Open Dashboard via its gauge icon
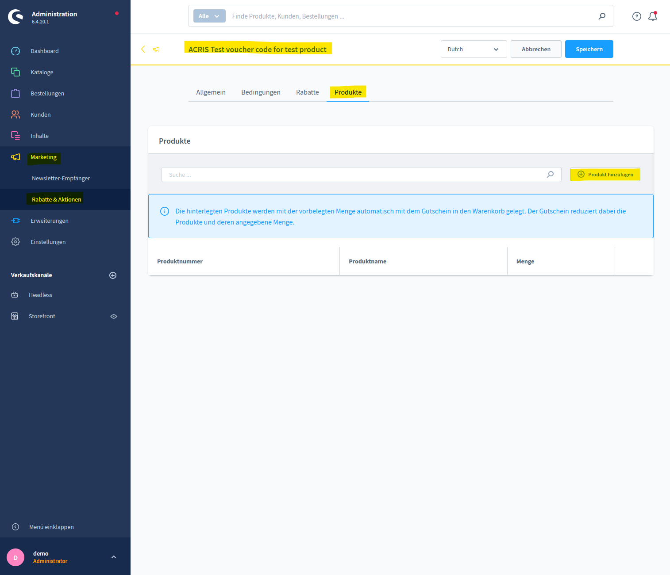The width and height of the screenshot is (670, 575). coord(15,51)
